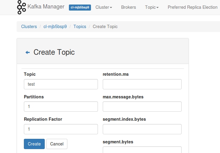Click the retention.ms input field
The height and width of the screenshot is (153, 220).
(x=142, y=84)
